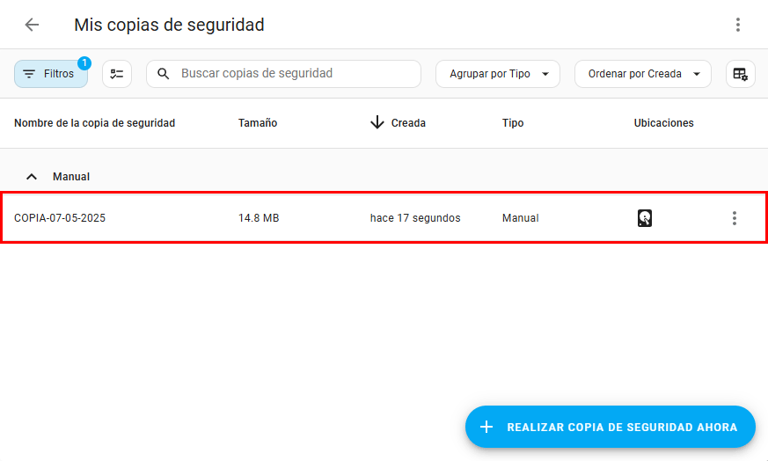This screenshot has width=768, height=461.
Task: Click the back arrow icon
Action: click(x=33, y=25)
